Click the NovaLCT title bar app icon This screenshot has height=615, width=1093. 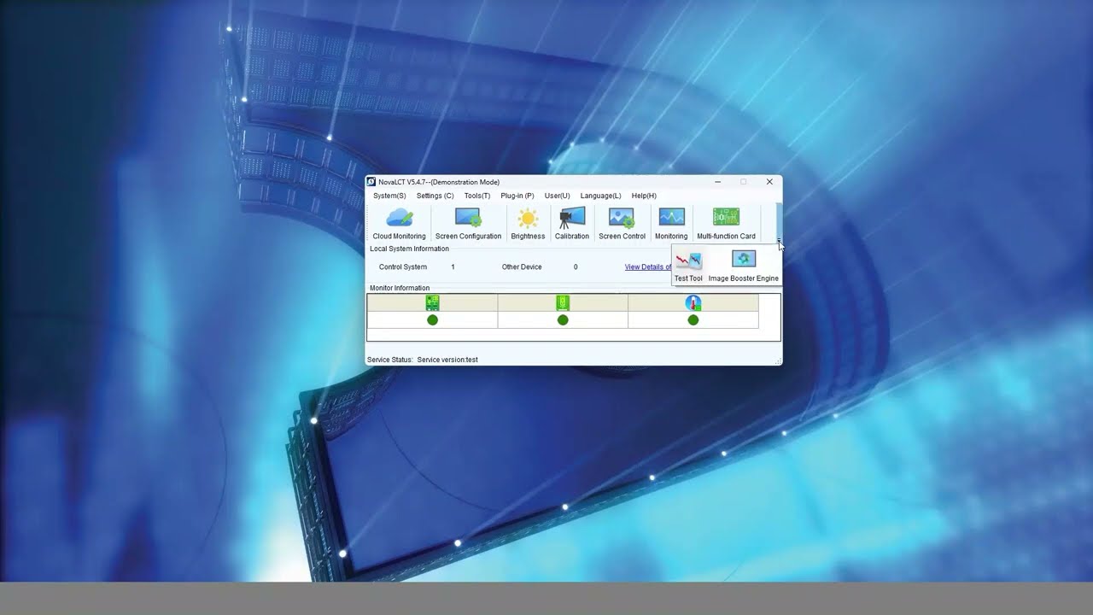click(x=371, y=182)
